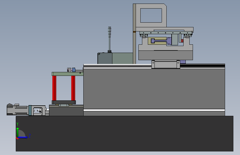Click the red X axis dot at the triad origin
Image resolution: width=240 pixels, height=155 pixels.
tap(17, 138)
